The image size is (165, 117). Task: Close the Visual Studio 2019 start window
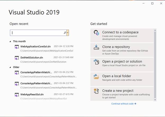[161, 3]
